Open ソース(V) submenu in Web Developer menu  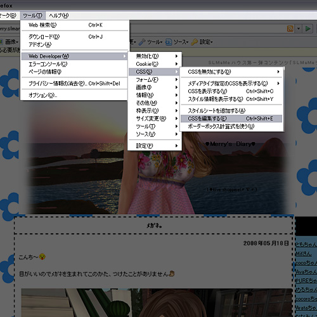tap(155, 134)
